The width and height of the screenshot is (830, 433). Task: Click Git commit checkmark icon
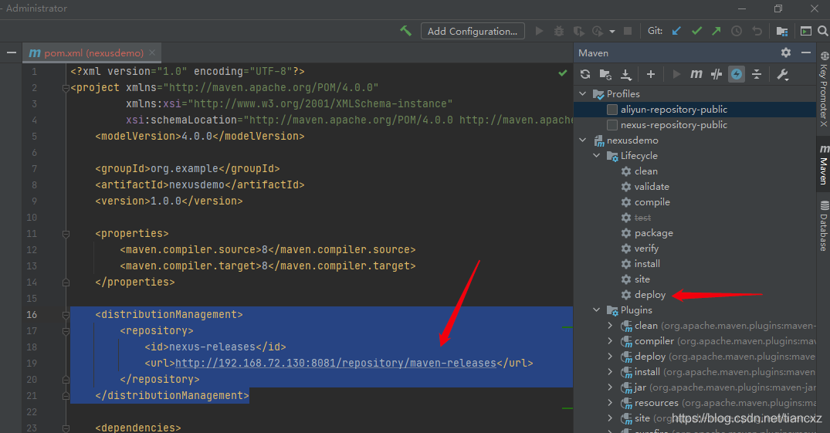click(x=696, y=31)
